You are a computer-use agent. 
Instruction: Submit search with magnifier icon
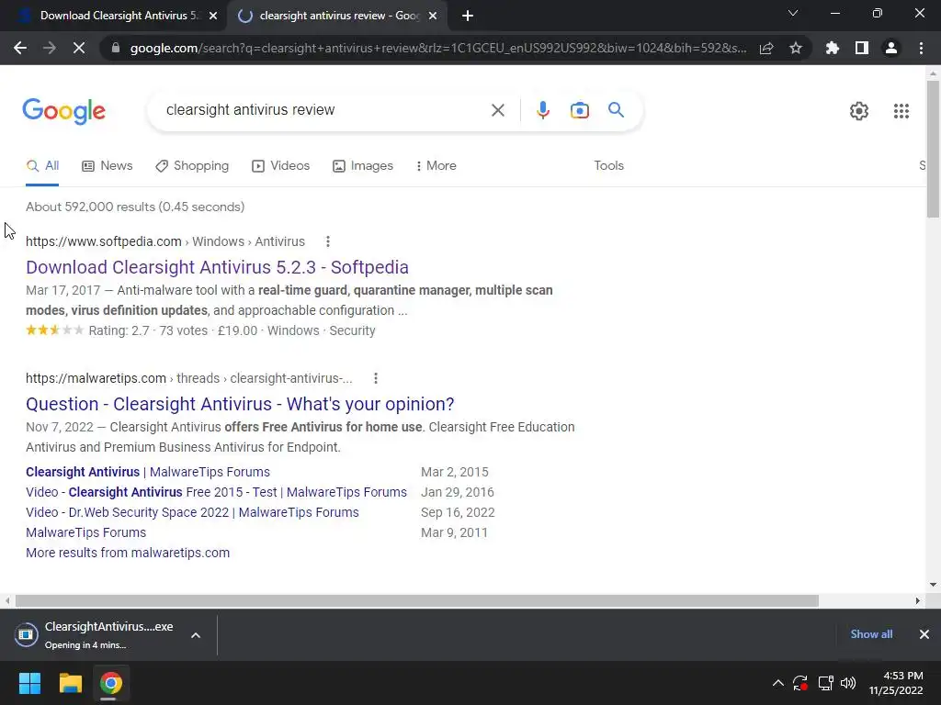[616, 110]
